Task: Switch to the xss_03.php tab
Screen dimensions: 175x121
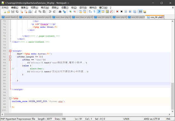Action: [136, 17]
